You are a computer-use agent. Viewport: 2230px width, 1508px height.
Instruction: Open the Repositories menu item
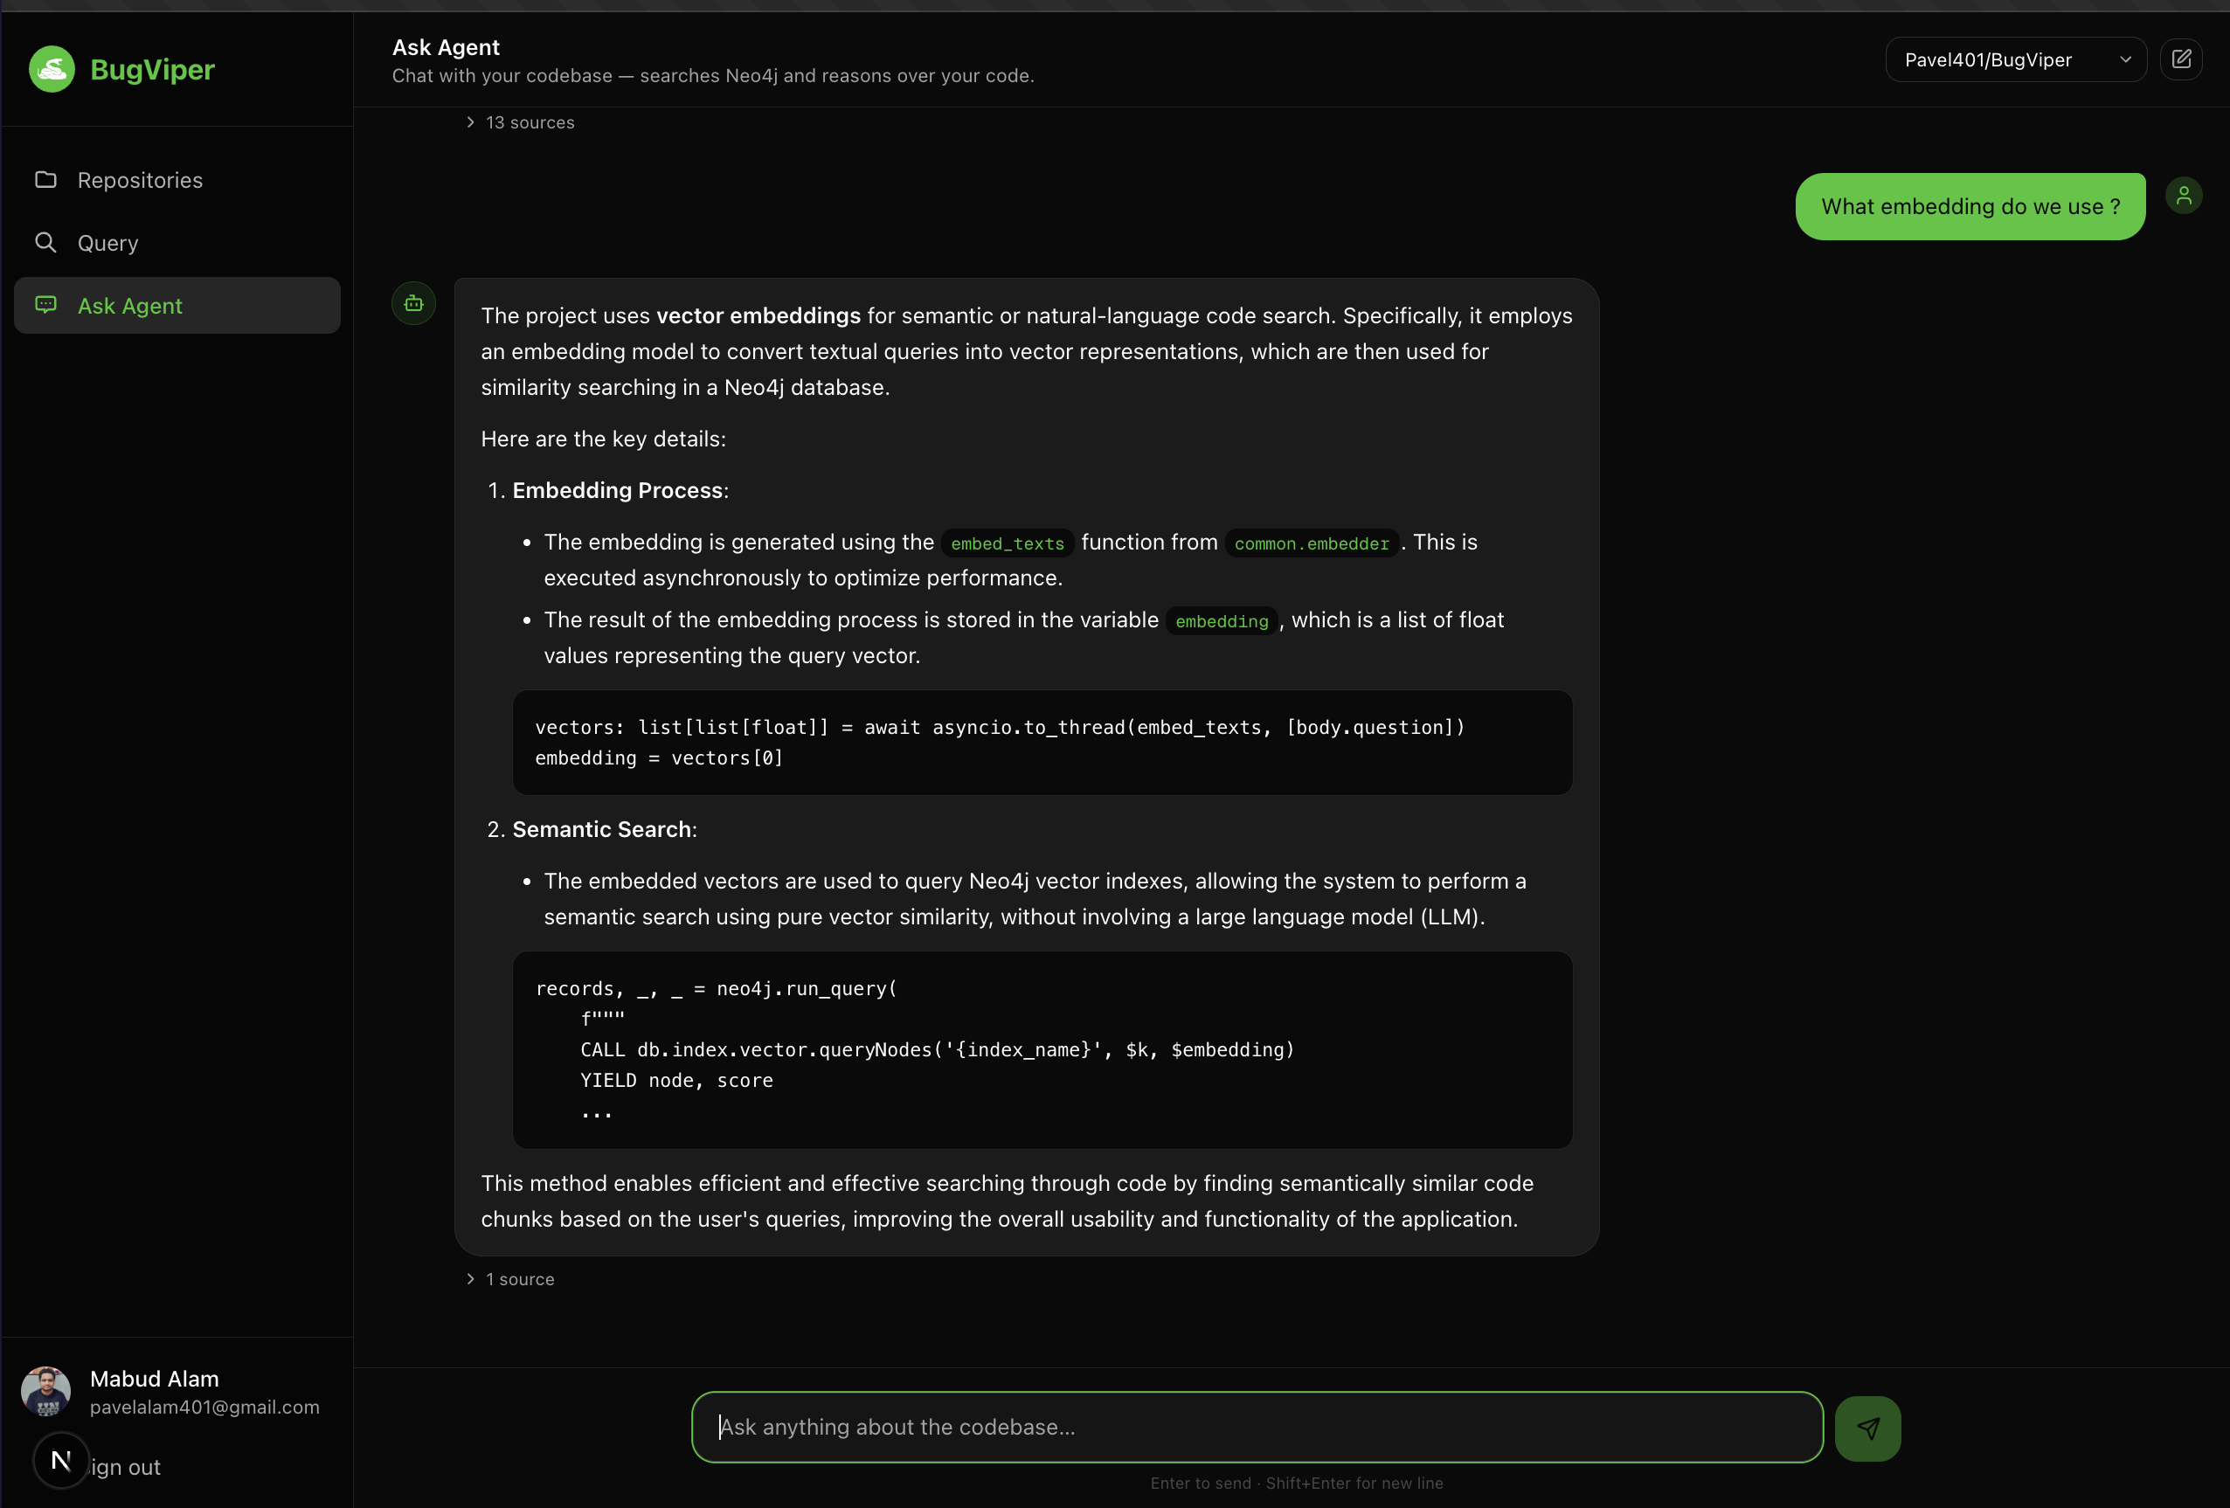click(140, 180)
